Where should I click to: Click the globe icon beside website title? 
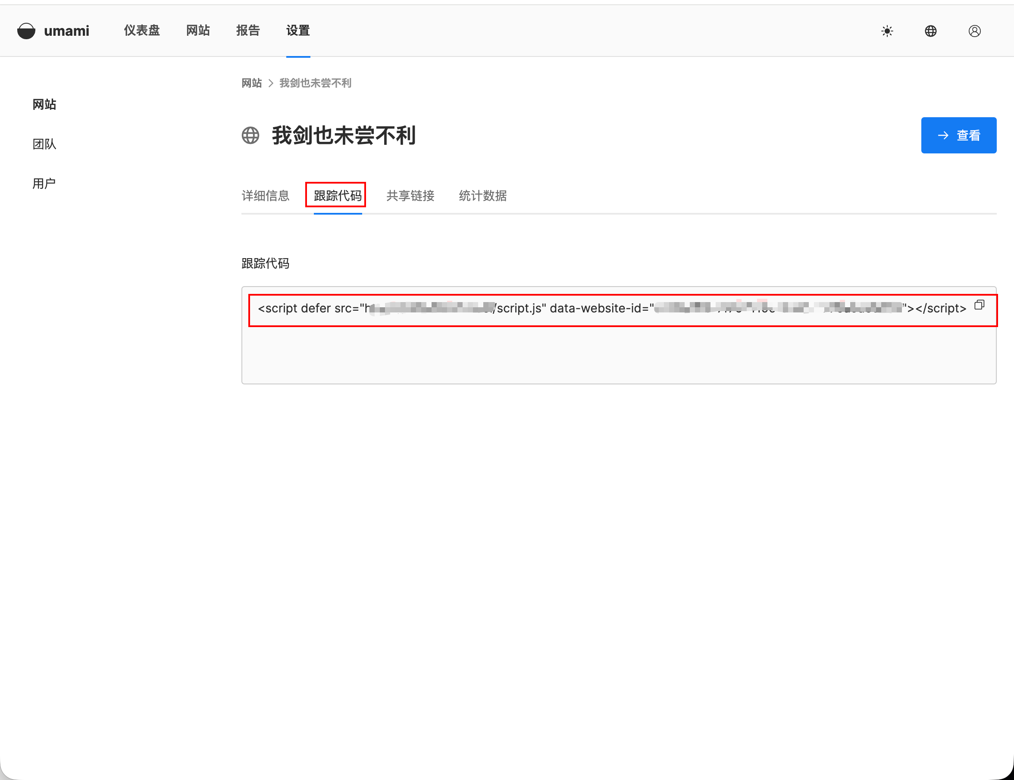(250, 135)
